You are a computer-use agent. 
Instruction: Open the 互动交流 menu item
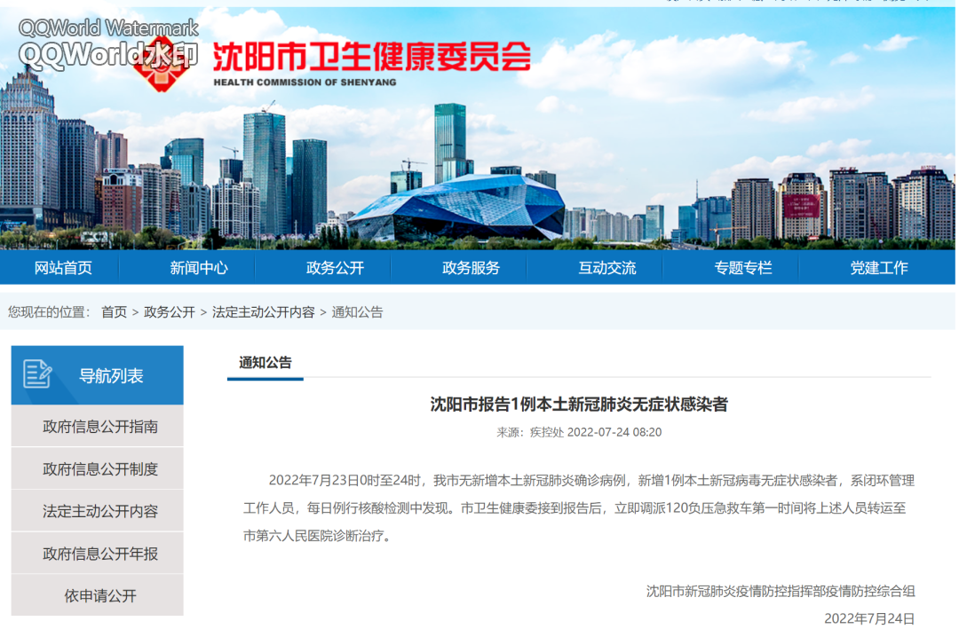point(607,268)
